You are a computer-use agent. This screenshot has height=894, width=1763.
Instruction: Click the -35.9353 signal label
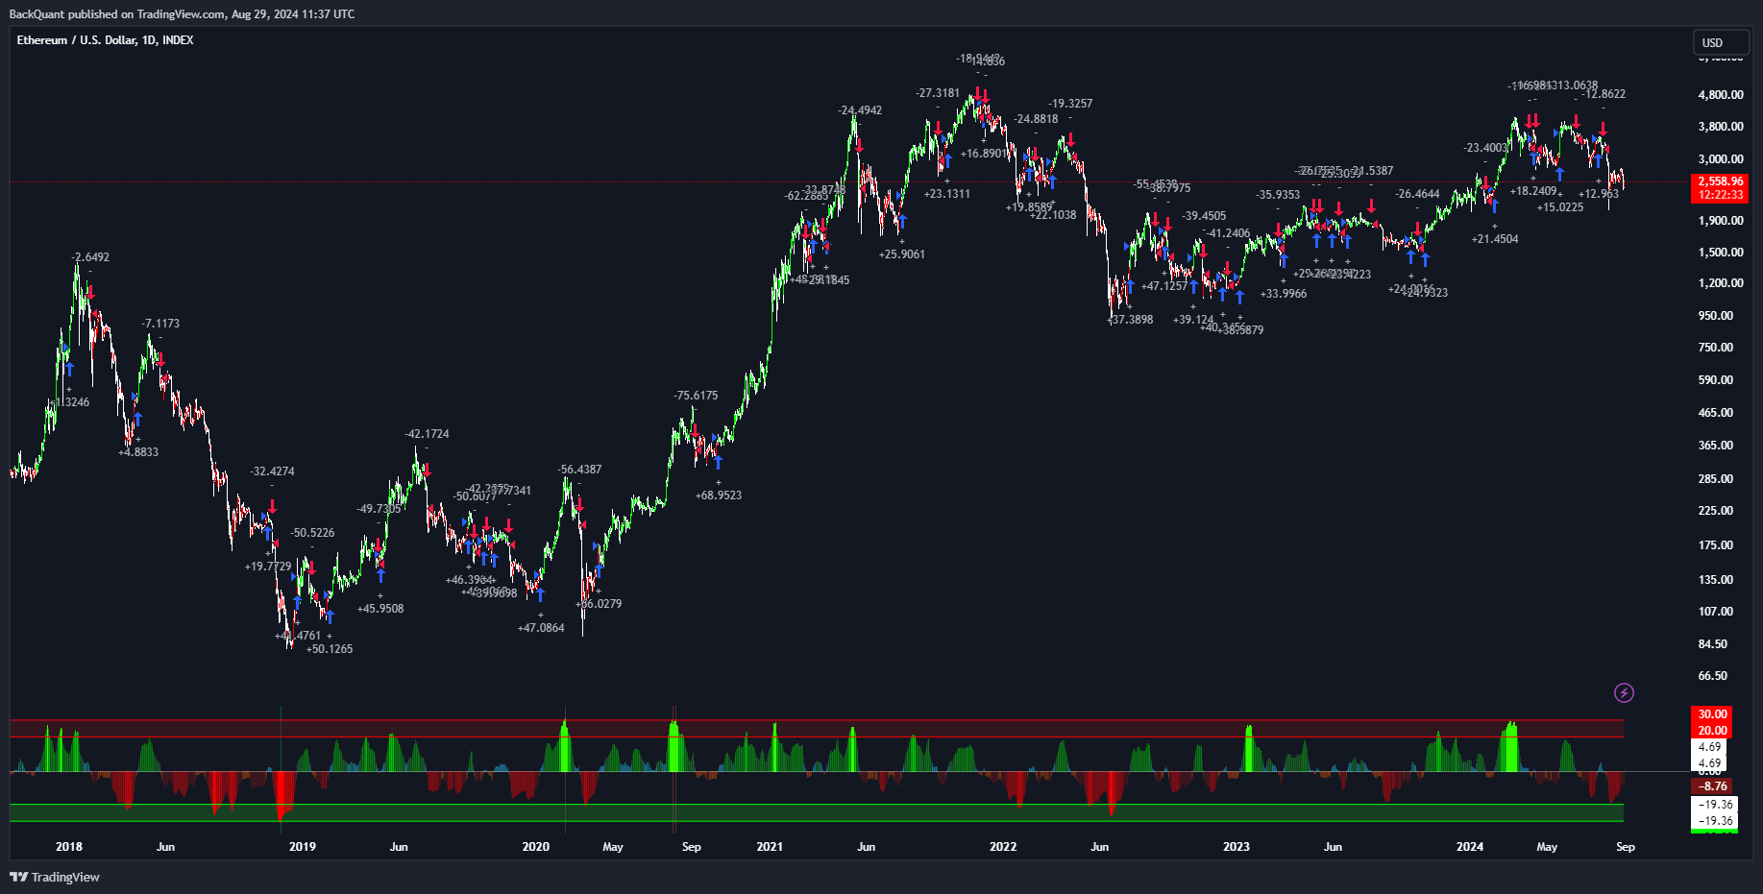coord(1278,195)
